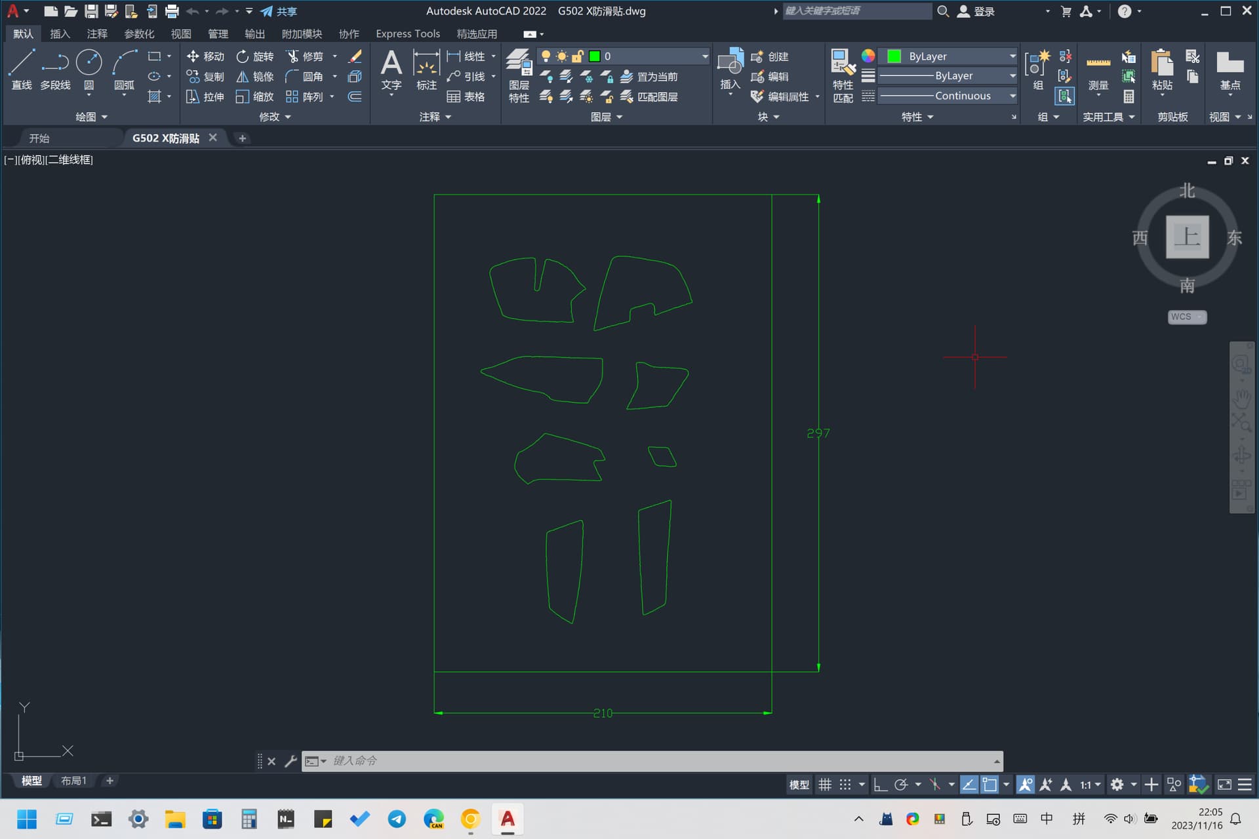Click the Move (移动) tool
This screenshot has height=839, width=1259.
pos(205,56)
